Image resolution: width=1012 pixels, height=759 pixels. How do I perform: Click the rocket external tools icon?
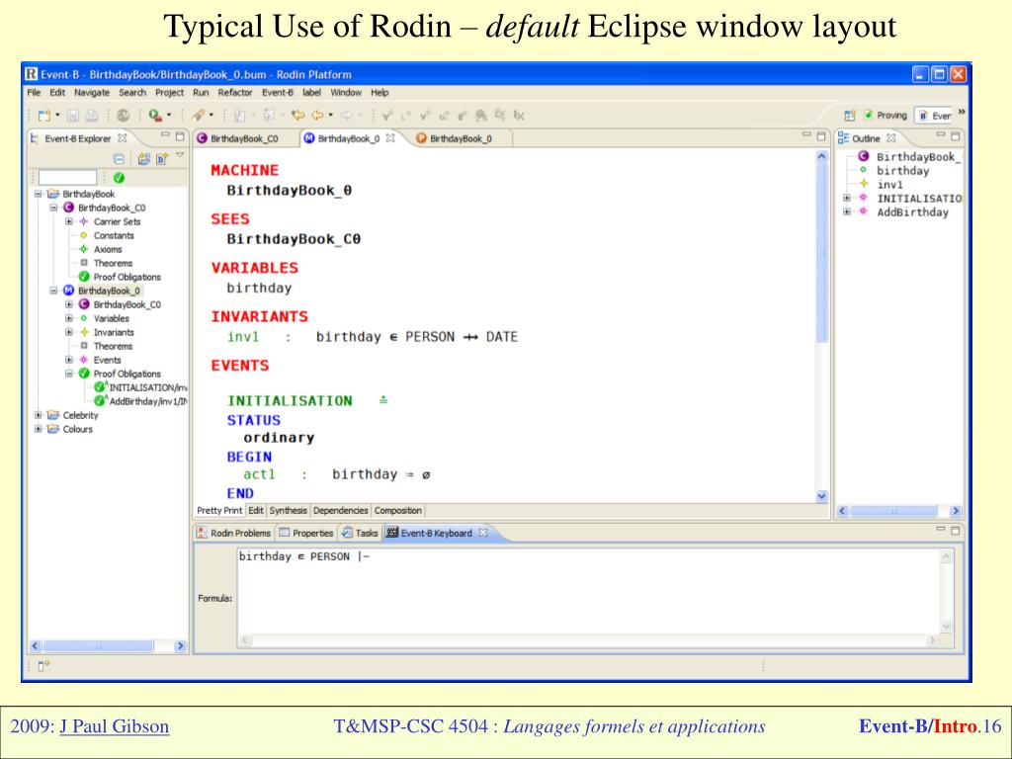click(198, 116)
